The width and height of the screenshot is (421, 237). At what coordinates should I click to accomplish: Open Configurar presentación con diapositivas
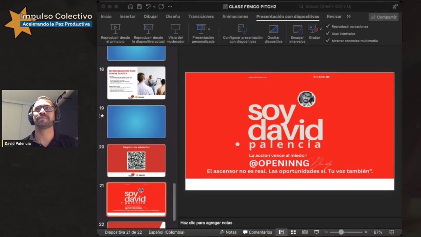pos(243,34)
